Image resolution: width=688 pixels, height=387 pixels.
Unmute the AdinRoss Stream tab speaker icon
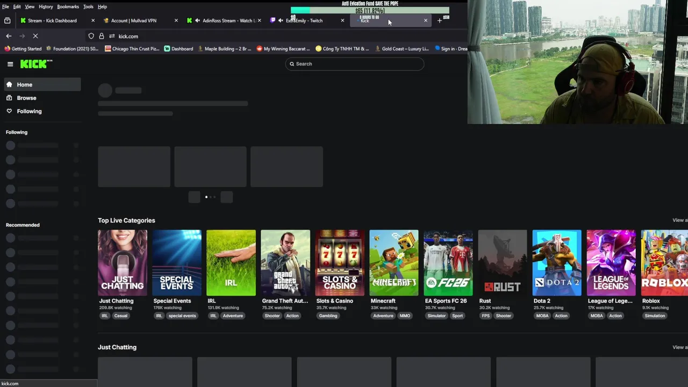(197, 20)
